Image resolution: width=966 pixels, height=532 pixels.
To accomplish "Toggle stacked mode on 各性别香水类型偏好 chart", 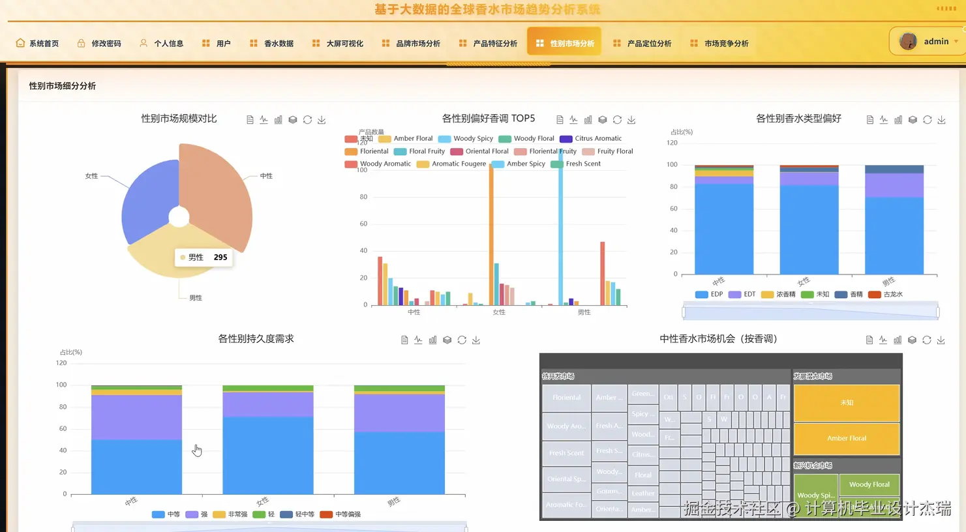I will click(x=913, y=120).
